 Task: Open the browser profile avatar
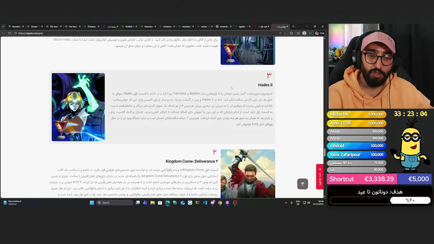(x=304, y=33)
